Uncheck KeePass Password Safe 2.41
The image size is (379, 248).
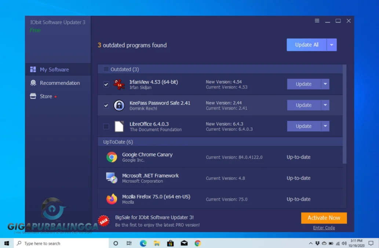point(106,105)
